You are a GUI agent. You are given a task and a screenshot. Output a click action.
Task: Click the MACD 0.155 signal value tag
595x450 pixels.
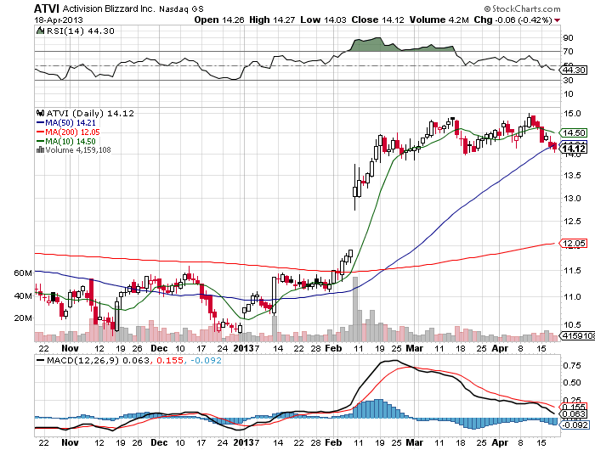pos(574,408)
